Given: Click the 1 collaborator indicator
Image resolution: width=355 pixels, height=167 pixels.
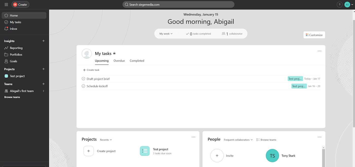Looking at the screenshot, I should (232, 34).
